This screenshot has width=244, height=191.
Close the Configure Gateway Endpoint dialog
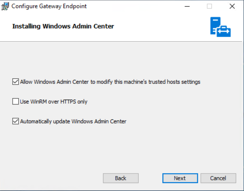tap(232, 6)
